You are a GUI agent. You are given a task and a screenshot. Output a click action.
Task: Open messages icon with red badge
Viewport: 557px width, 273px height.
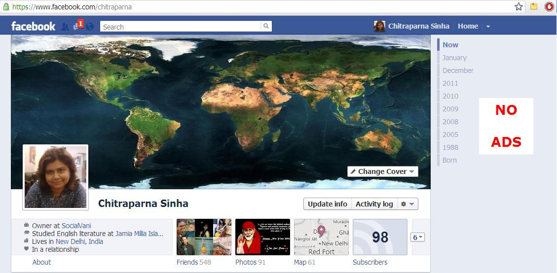pyautogui.click(x=78, y=26)
